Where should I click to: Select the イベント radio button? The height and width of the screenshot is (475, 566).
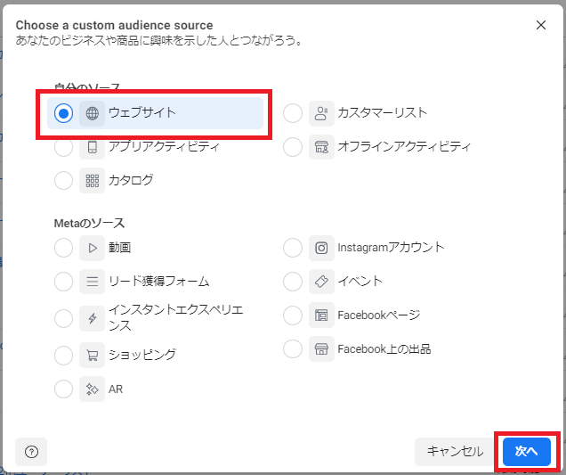click(293, 282)
